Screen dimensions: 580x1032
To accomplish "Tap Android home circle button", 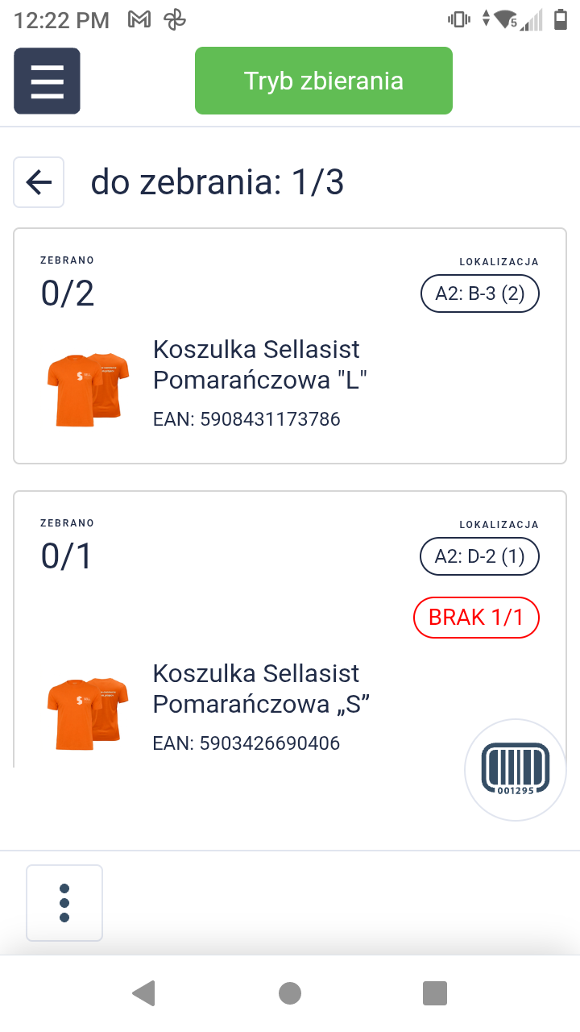I will pos(290,993).
